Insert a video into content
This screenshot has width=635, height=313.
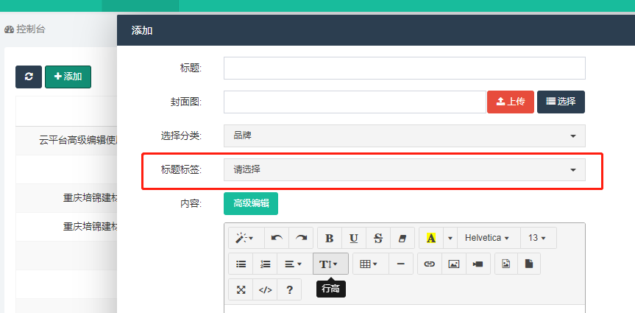[x=478, y=264]
